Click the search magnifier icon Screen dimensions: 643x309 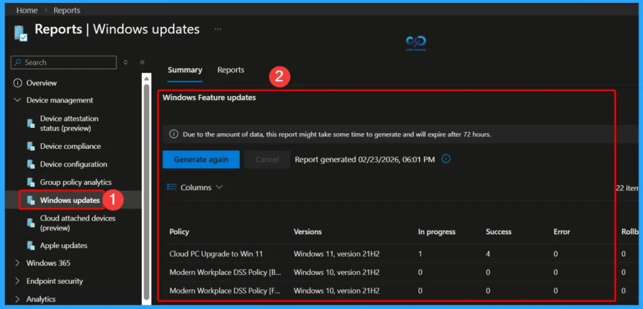pos(18,62)
